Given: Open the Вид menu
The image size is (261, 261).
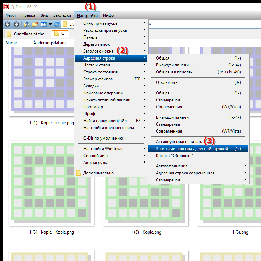Looking at the screenshot, I should pyautogui.click(x=44, y=15).
